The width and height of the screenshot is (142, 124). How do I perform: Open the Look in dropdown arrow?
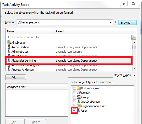(111, 22)
